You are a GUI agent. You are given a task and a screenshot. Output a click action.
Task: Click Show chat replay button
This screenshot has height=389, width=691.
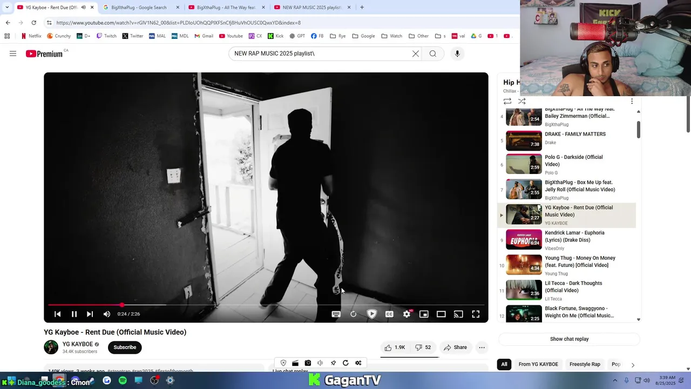569,339
